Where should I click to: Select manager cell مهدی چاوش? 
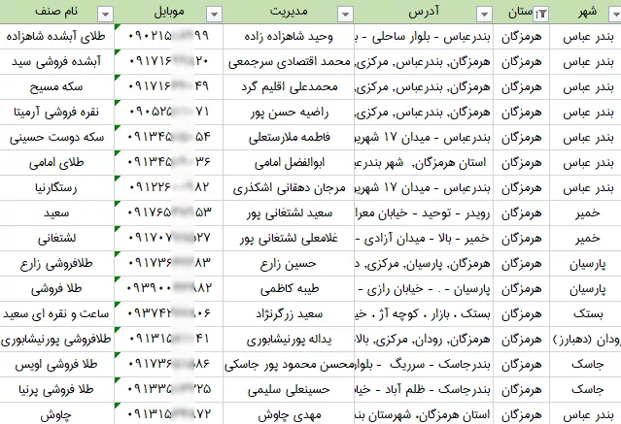(289, 414)
